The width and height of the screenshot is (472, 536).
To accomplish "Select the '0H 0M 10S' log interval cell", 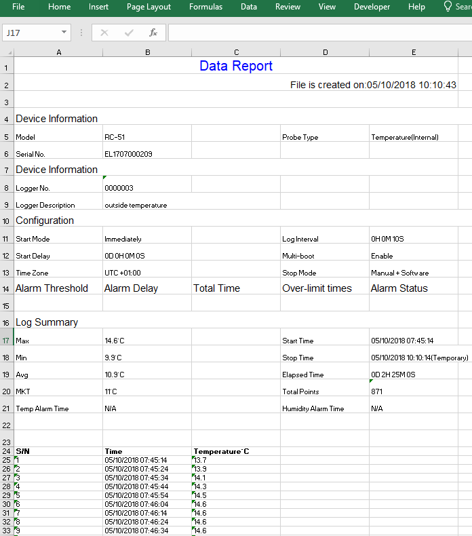I will (414, 235).
